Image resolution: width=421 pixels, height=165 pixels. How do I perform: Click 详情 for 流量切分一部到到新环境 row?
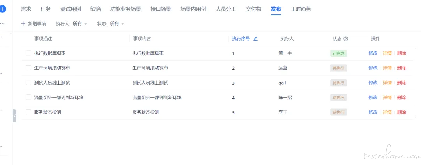coord(387,98)
